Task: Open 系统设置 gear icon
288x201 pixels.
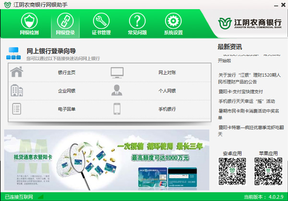Action: pyautogui.click(x=173, y=21)
